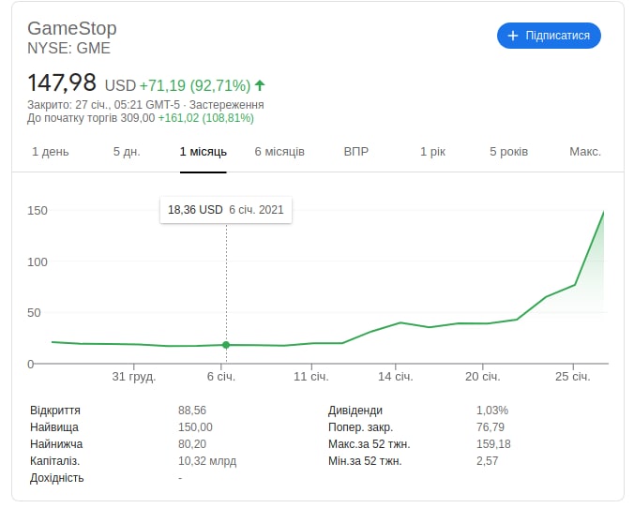This screenshot has width=634, height=508.
Task: Click the GameStop company title
Action: click(x=72, y=28)
